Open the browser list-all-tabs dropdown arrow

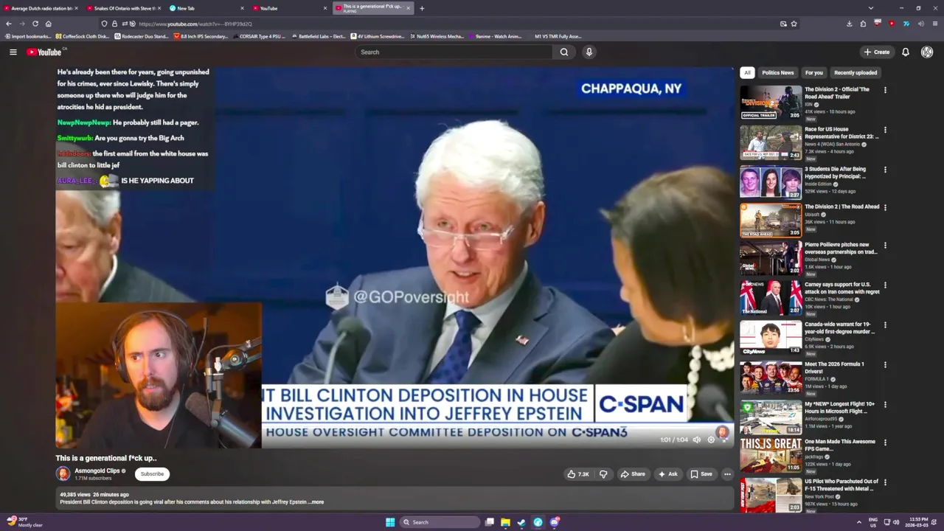click(871, 8)
